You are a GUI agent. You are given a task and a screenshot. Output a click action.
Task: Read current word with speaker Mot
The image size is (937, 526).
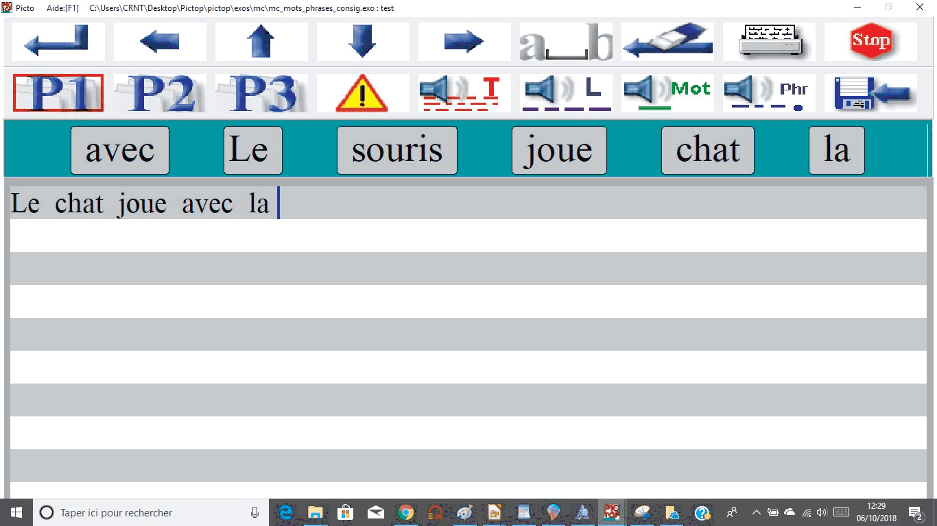[667, 93]
